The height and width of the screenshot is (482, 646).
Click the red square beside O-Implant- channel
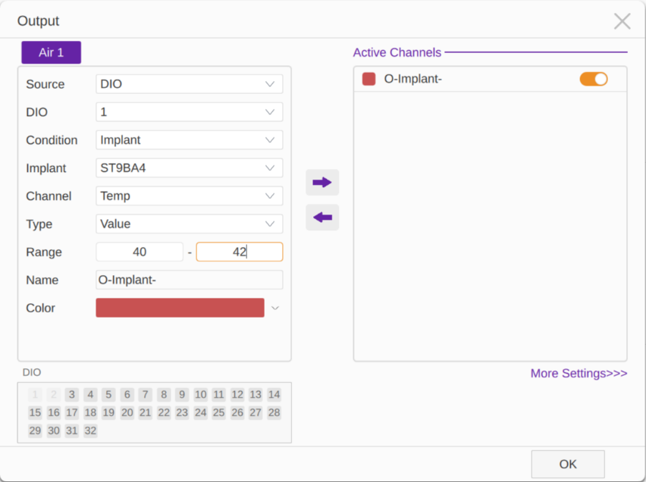point(368,79)
